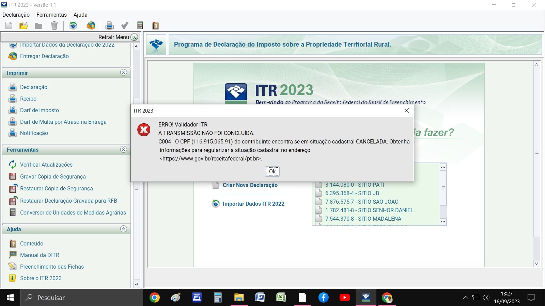
Task: Click Declaração under Imprimir
Action: tap(34, 87)
